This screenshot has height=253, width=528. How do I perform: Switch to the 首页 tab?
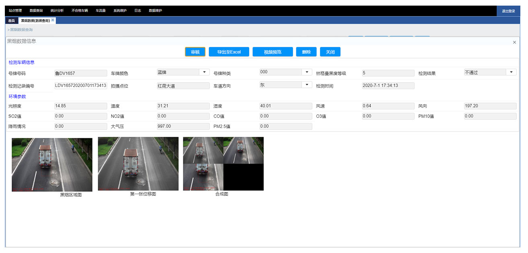12,20
